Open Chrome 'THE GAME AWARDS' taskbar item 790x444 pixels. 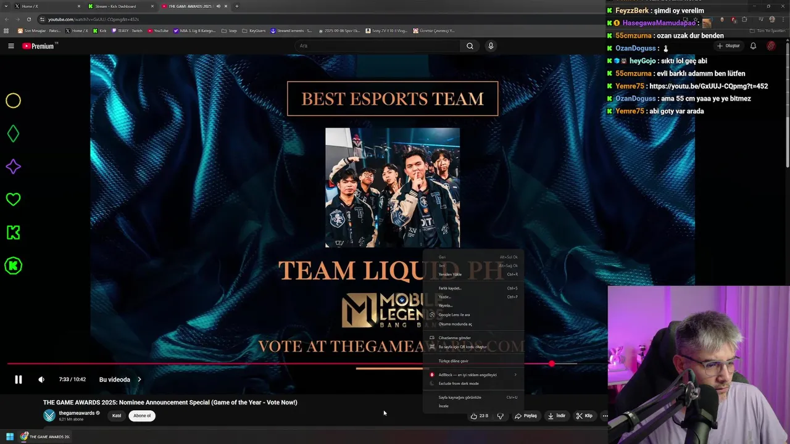pyautogui.click(x=45, y=437)
